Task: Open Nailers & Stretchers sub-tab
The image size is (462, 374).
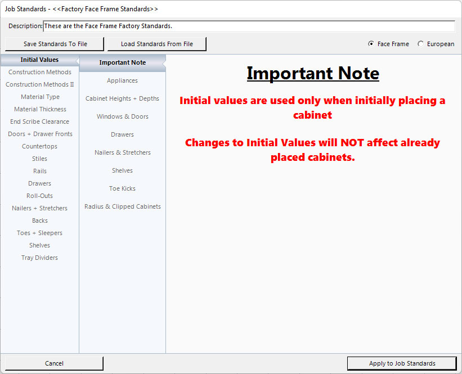Action: 122,152
